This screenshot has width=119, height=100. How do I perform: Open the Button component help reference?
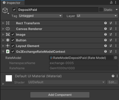click(106, 40)
